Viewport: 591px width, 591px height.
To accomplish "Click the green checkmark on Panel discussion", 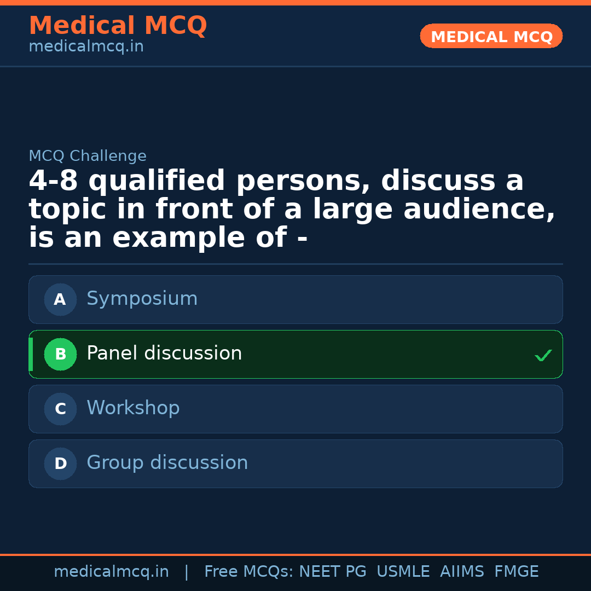I will (x=543, y=355).
